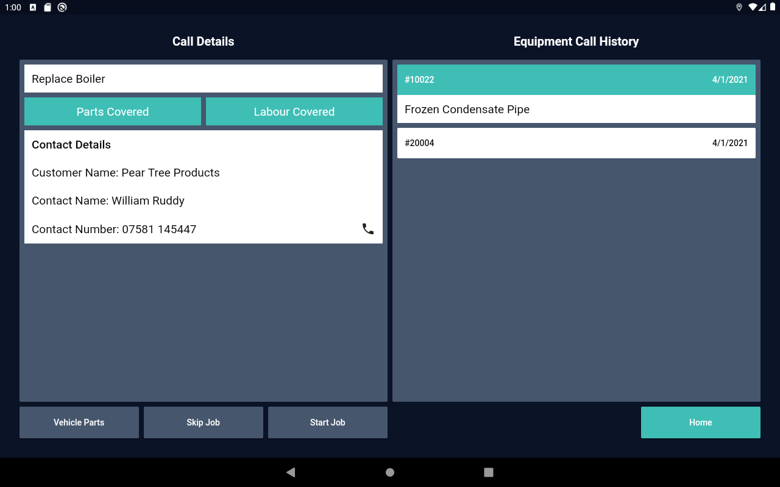Select the Frozen Condensate Pipe text
The width and height of the screenshot is (780, 487).
click(x=467, y=110)
